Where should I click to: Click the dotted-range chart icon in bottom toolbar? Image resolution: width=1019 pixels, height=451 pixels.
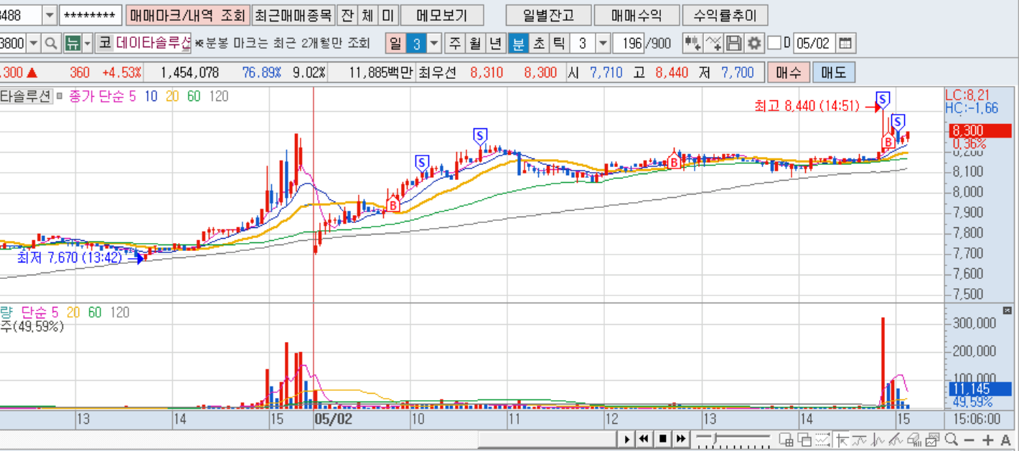[x=822, y=440]
